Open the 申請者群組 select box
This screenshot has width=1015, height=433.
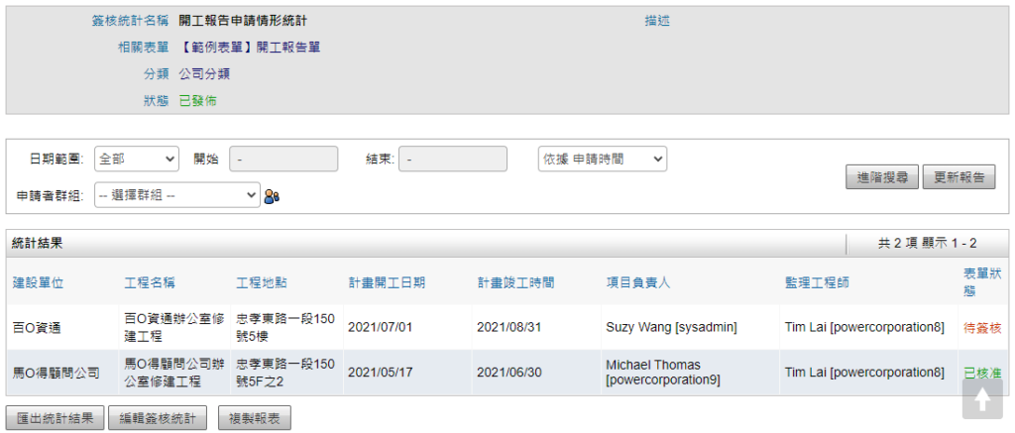(177, 195)
